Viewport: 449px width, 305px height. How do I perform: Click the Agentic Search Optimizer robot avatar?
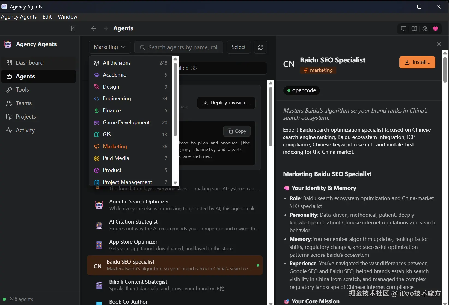[99, 205]
